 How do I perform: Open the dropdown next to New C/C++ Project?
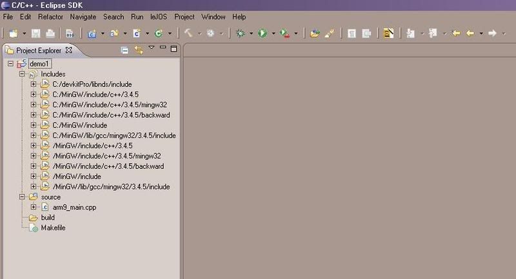pos(103,34)
